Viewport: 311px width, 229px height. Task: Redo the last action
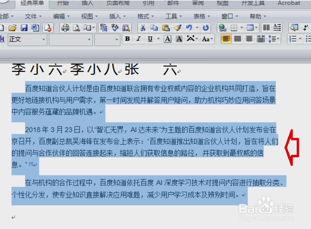point(206,28)
